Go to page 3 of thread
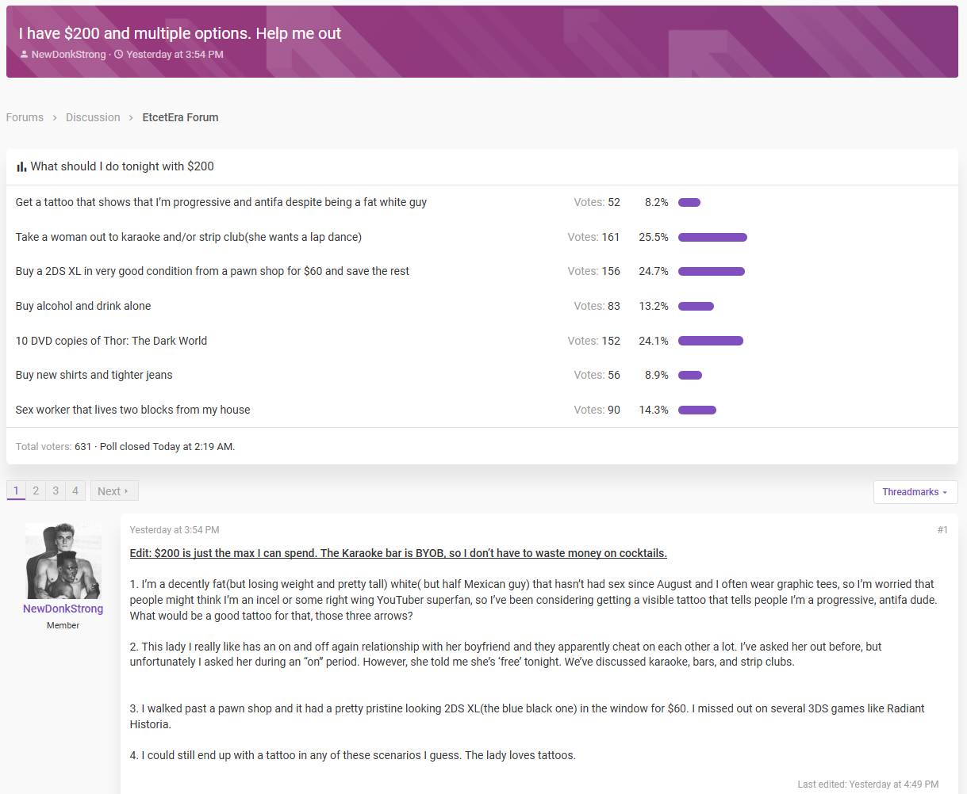This screenshot has height=794, width=967. pos(56,491)
